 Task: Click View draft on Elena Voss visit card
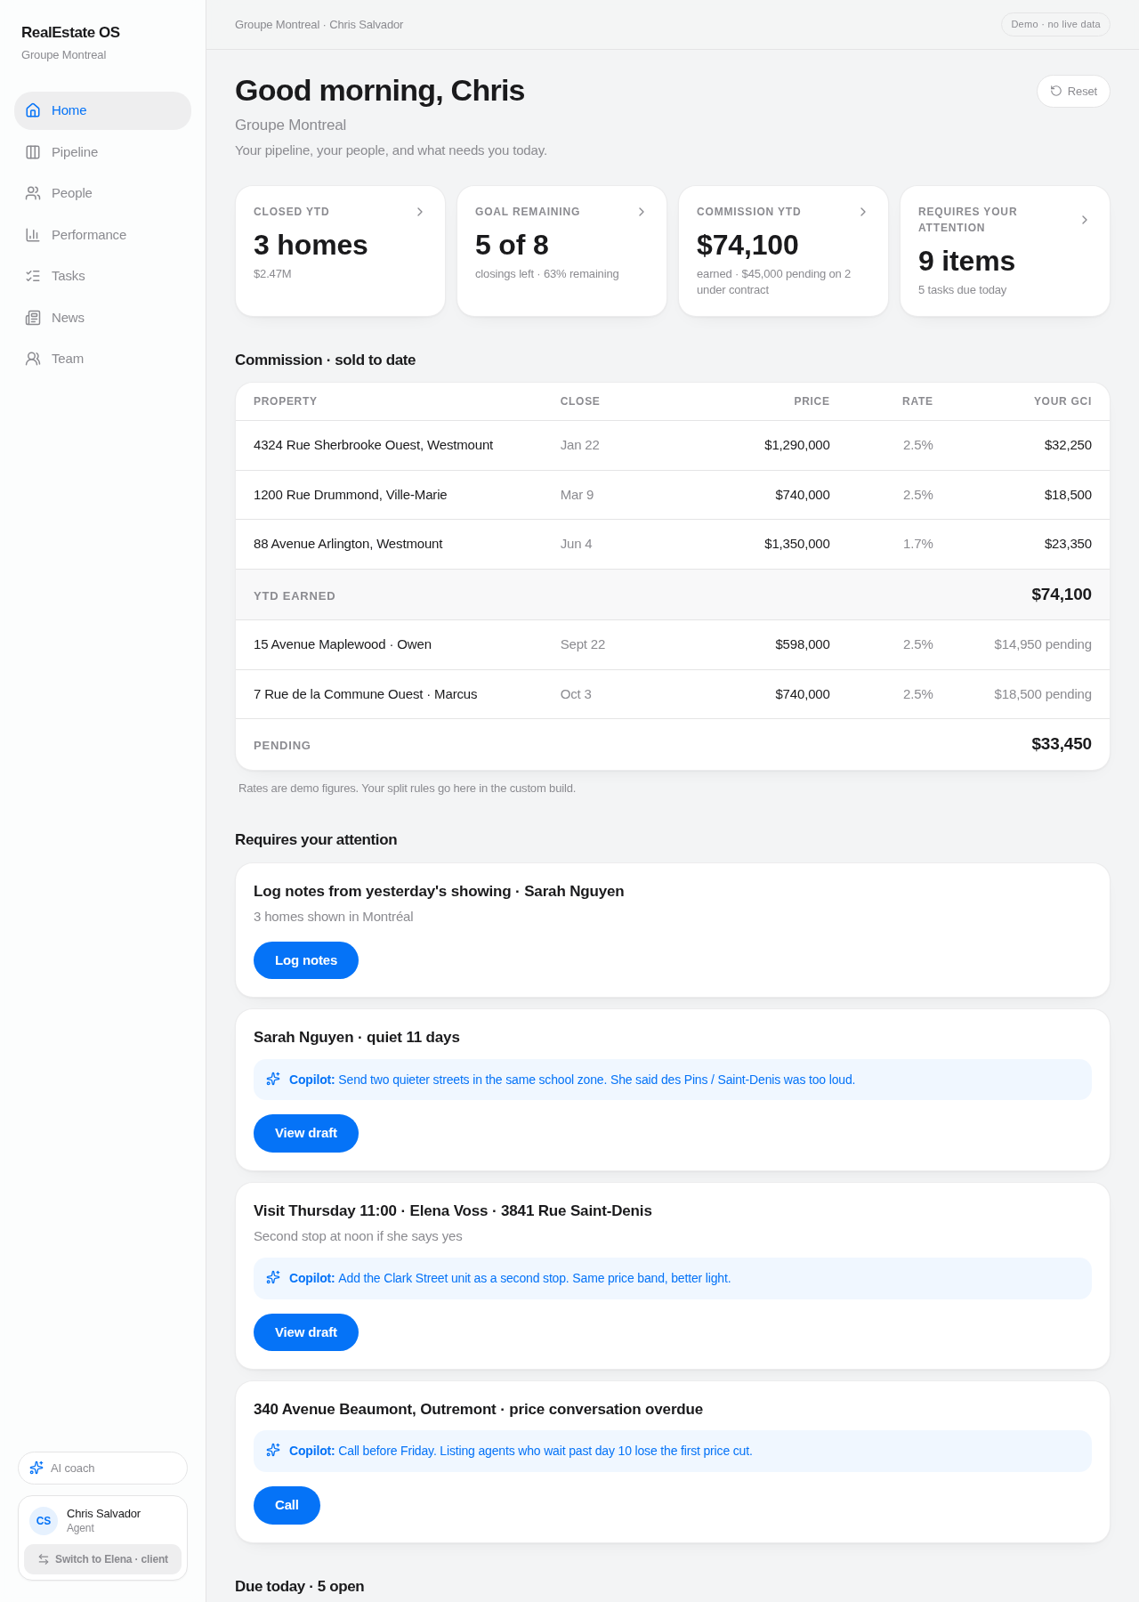point(306,1332)
